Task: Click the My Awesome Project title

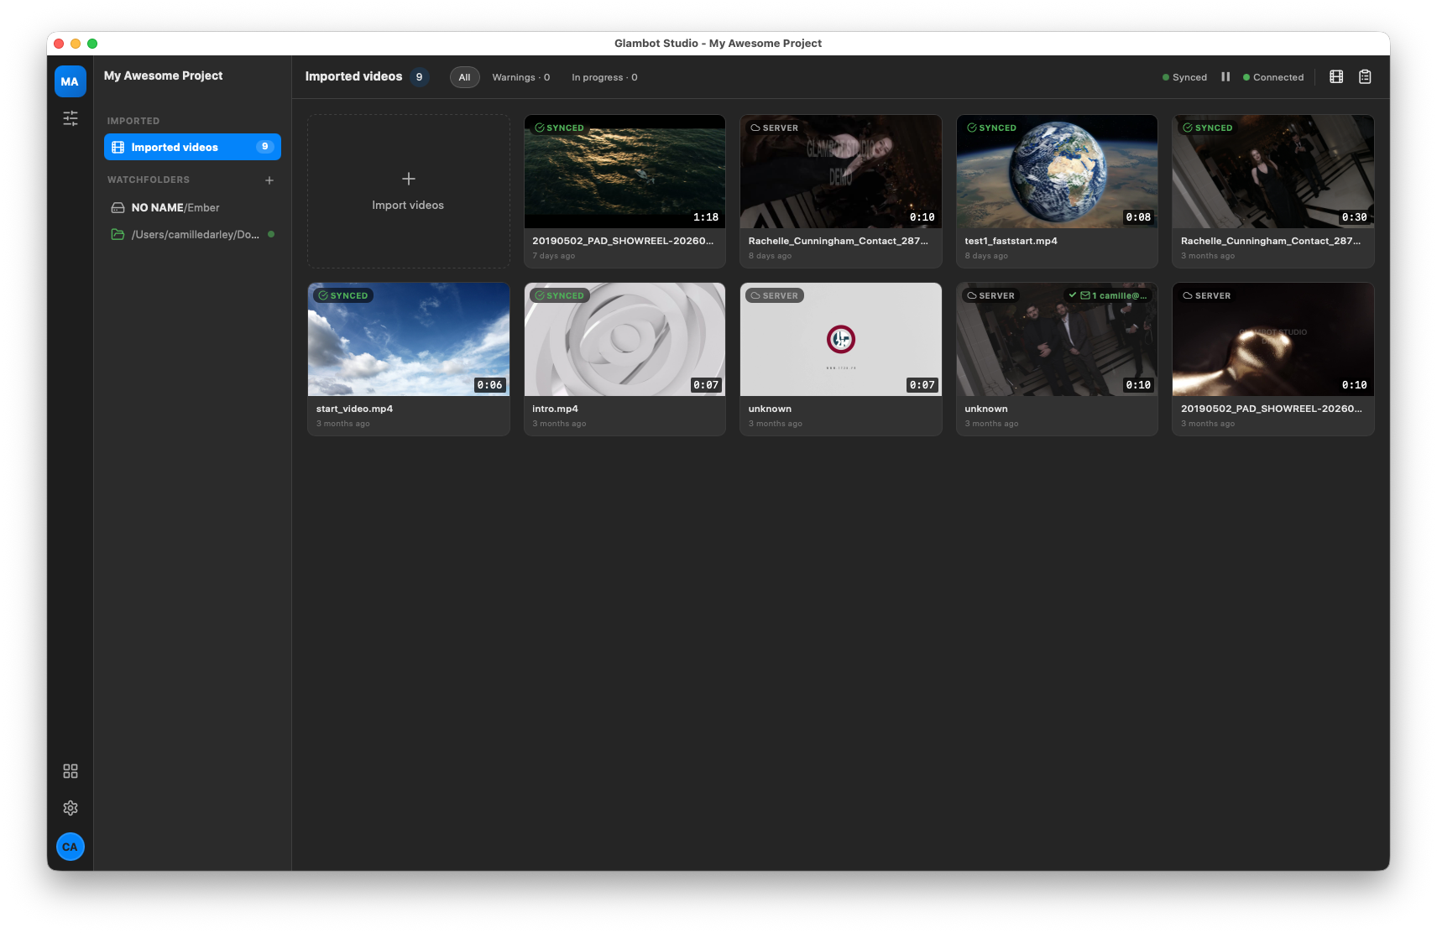Action: click(x=163, y=76)
